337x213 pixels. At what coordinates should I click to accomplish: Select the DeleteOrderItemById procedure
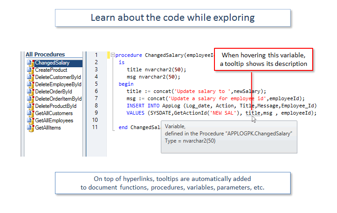click(x=59, y=99)
